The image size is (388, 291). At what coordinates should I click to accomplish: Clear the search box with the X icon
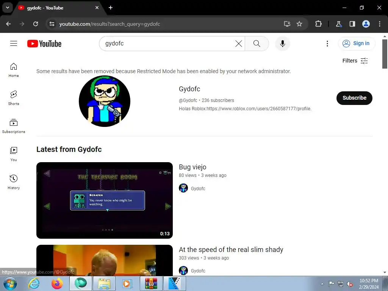239,44
